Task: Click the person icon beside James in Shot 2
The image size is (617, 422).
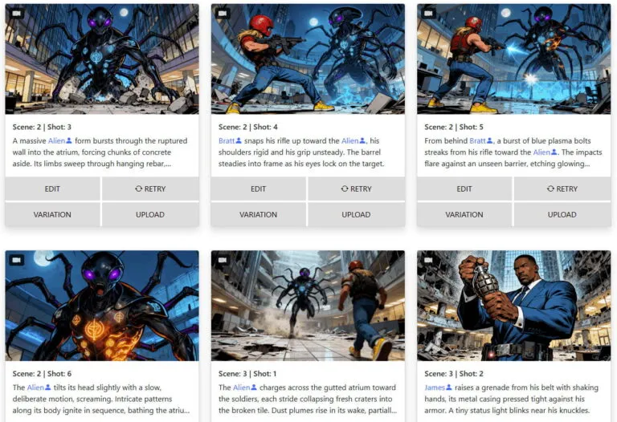Action: pyautogui.click(x=449, y=388)
